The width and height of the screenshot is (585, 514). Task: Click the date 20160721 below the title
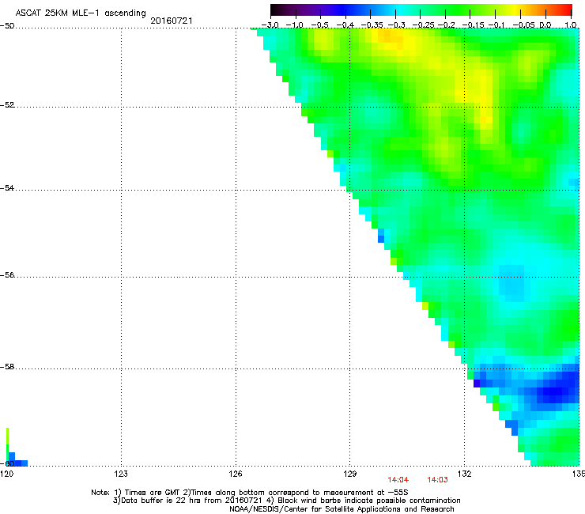172,21
